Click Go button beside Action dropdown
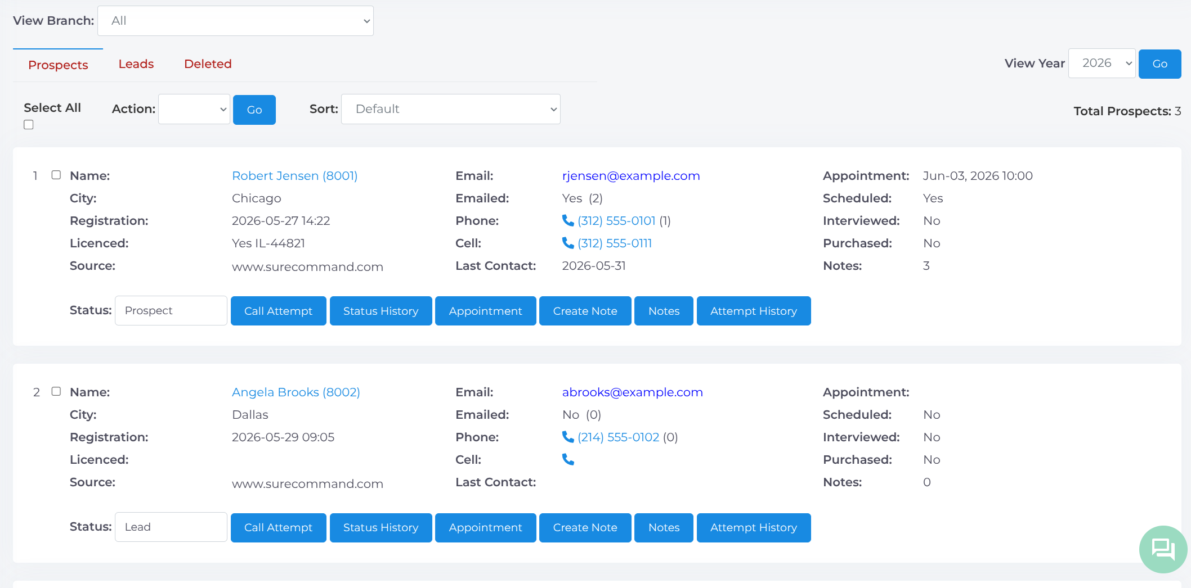 tap(254, 110)
